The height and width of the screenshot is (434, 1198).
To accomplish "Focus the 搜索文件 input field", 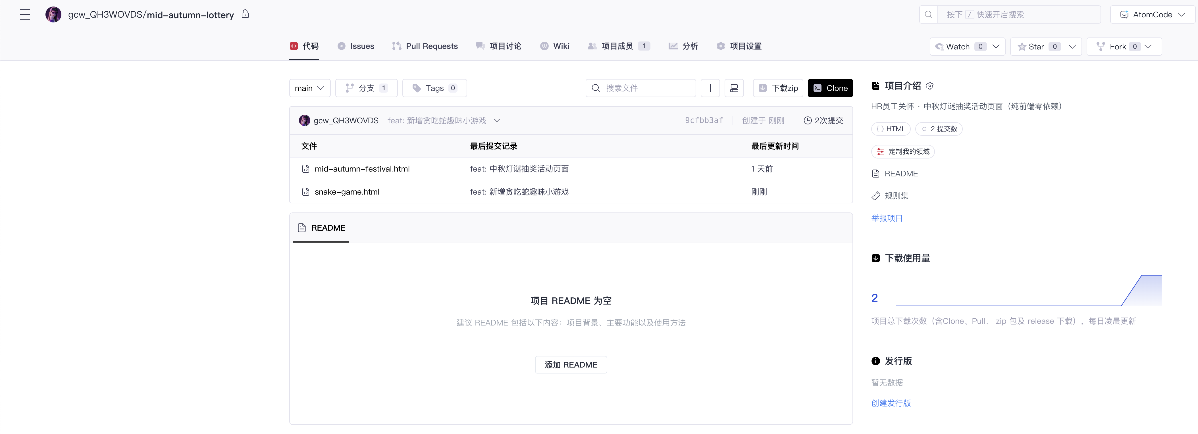I will click(x=641, y=88).
